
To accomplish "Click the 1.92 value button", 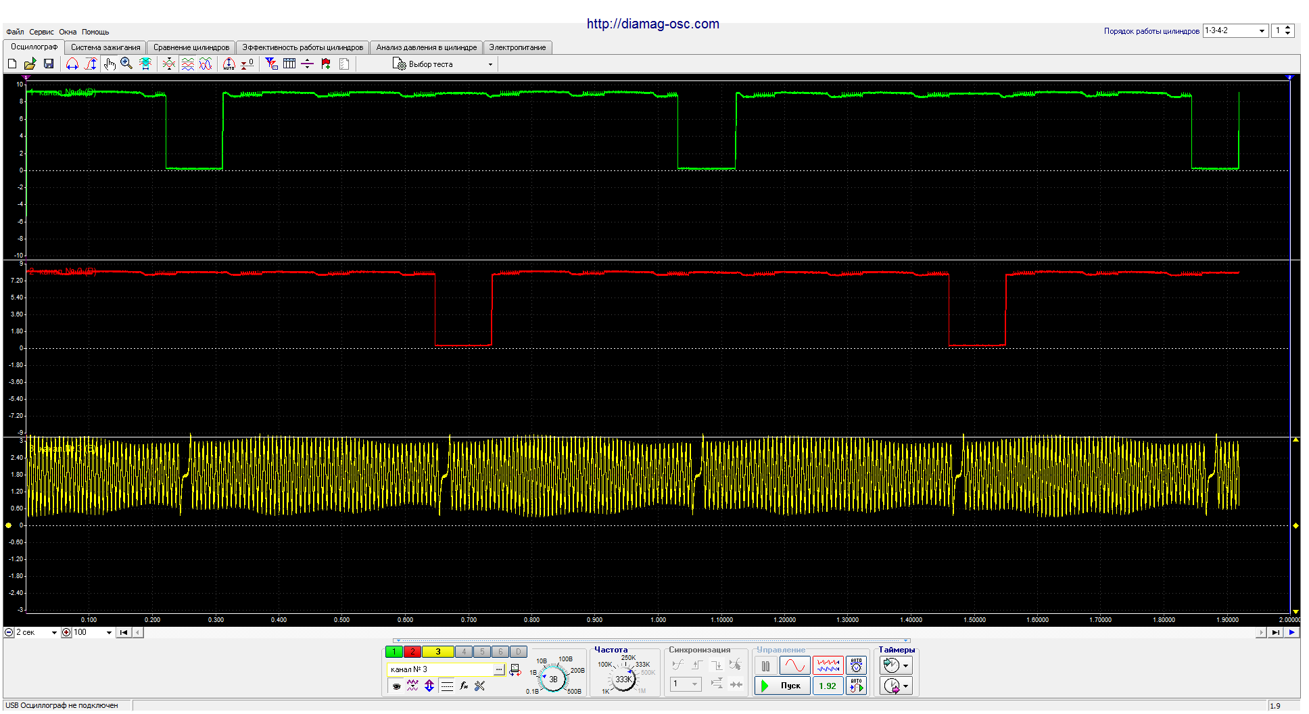I will [x=828, y=686].
